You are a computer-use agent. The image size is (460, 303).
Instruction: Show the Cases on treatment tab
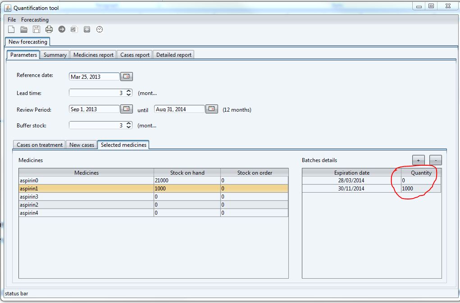[x=40, y=145]
